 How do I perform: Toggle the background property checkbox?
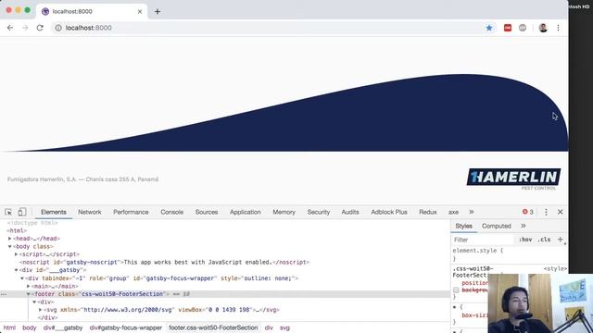[x=456, y=290]
